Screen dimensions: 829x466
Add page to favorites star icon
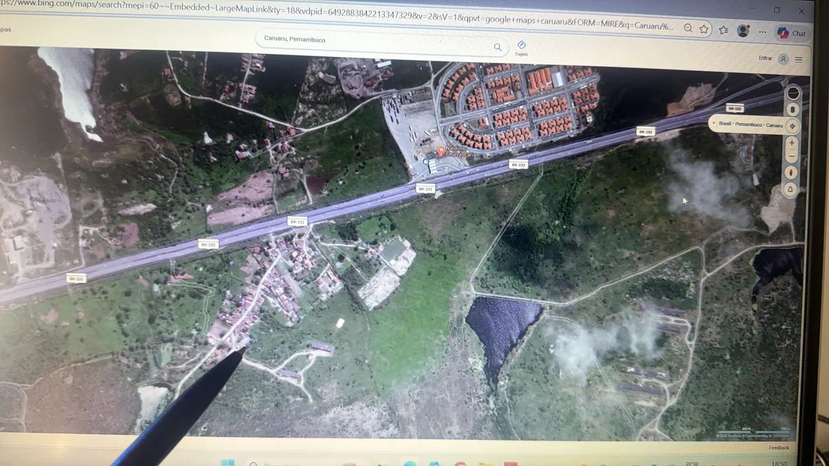(704, 29)
